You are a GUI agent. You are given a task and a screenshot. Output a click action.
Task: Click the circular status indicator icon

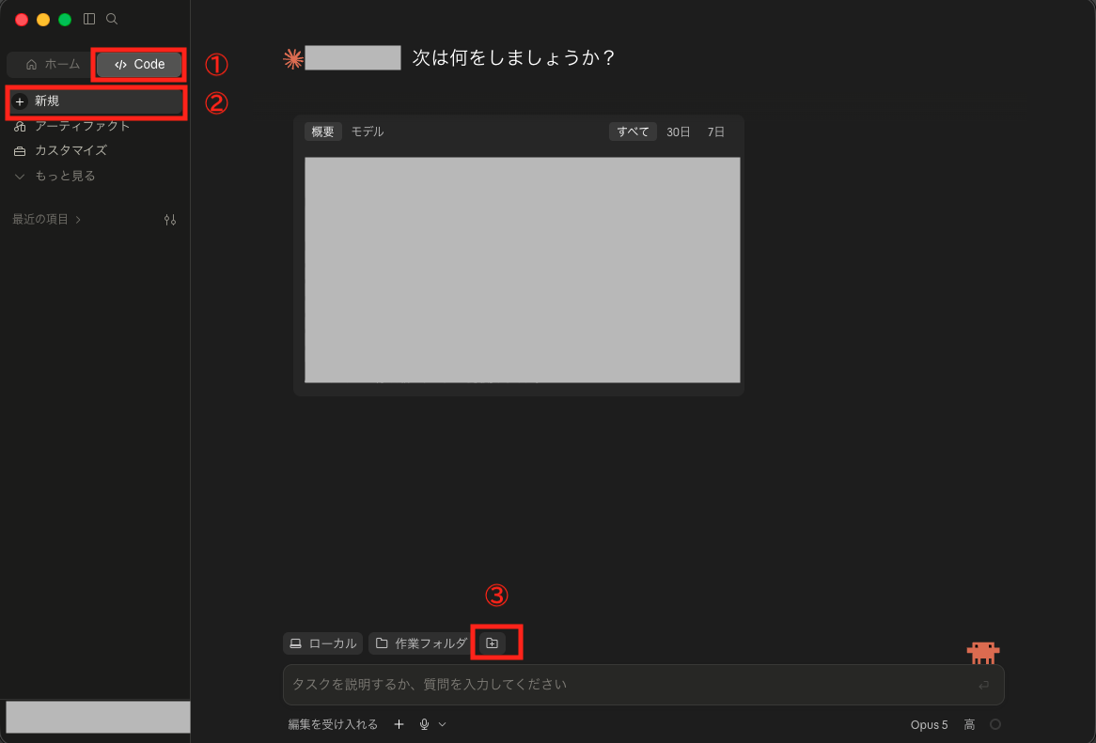click(995, 724)
